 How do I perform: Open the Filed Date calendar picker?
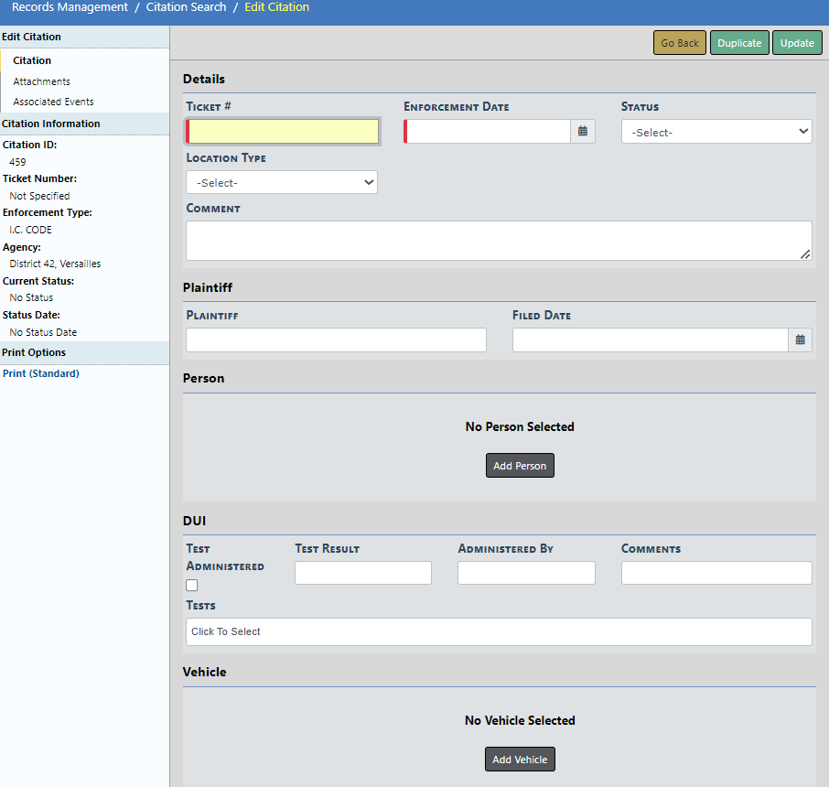800,340
